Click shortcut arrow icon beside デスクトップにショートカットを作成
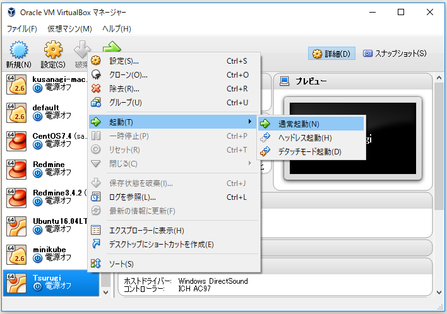The width and height of the screenshot is (447, 314). (x=96, y=244)
